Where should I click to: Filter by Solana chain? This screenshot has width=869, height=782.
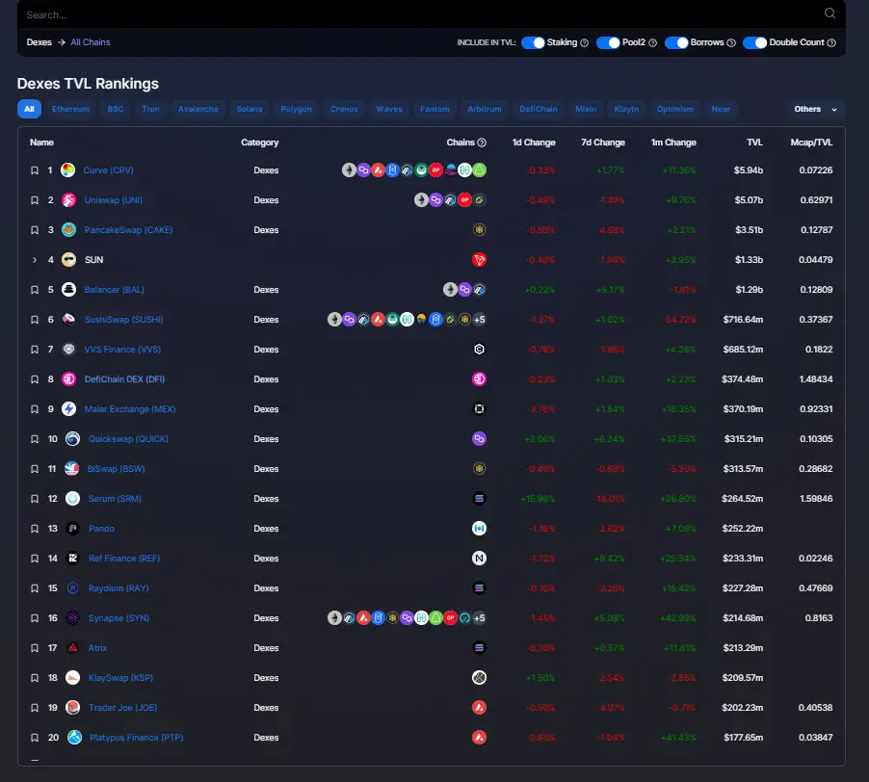(x=250, y=109)
